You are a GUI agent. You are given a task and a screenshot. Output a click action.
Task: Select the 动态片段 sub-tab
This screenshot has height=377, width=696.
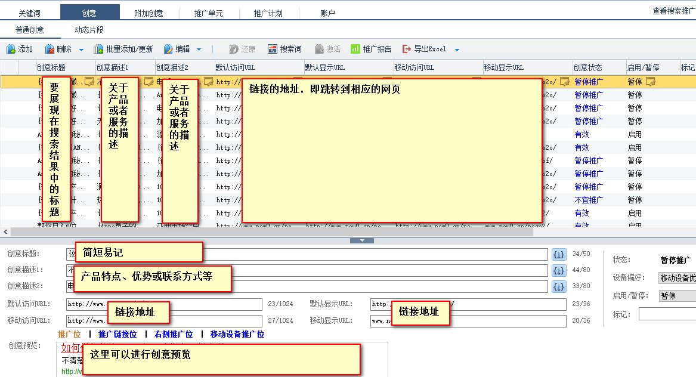point(89,30)
